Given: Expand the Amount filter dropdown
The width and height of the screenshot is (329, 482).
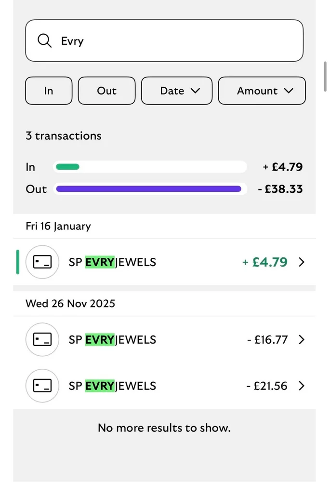Looking at the screenshot, I should tap(262, 91).
